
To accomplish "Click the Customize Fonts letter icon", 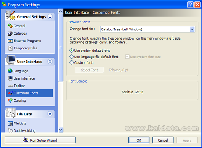I will click(x=10, y=93).
